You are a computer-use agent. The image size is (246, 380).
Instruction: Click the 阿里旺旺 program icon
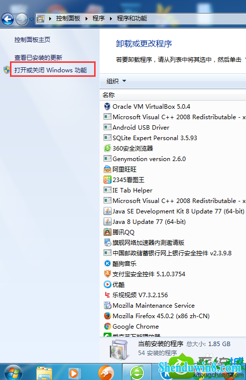pyautogui.click(x=107, y=169)
